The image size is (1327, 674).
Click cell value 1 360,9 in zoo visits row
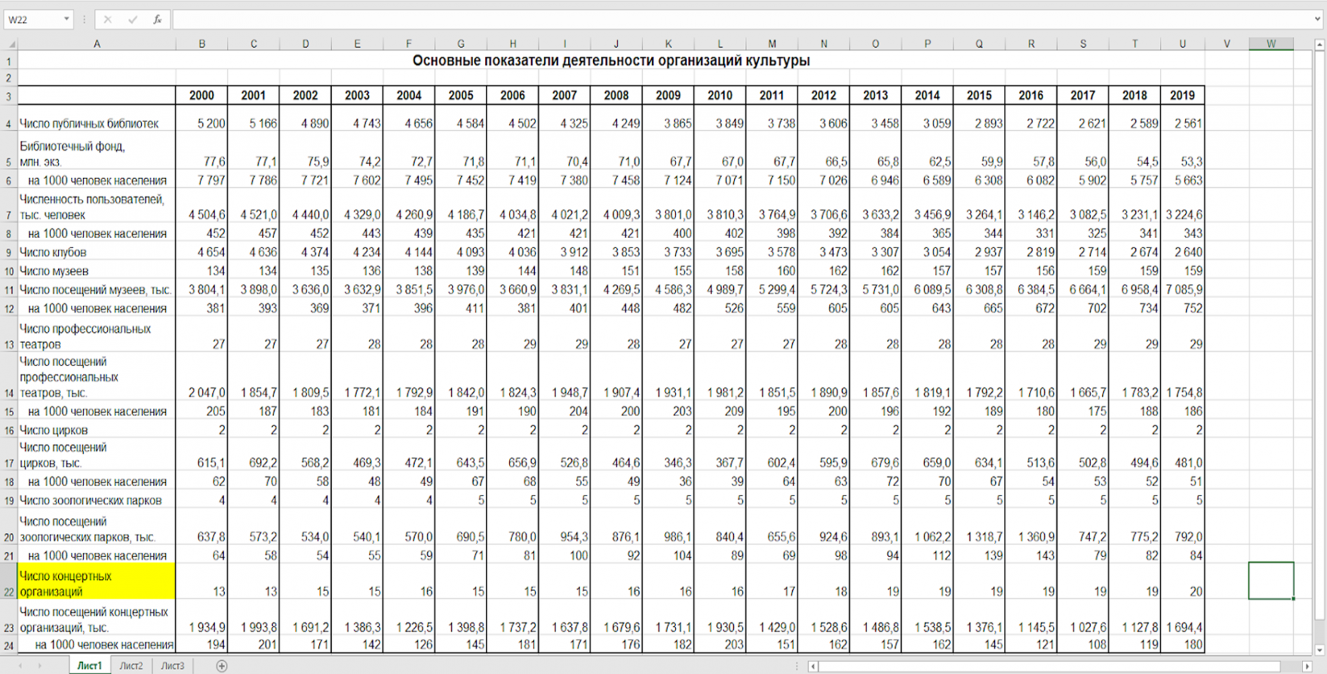(1031, 528)
